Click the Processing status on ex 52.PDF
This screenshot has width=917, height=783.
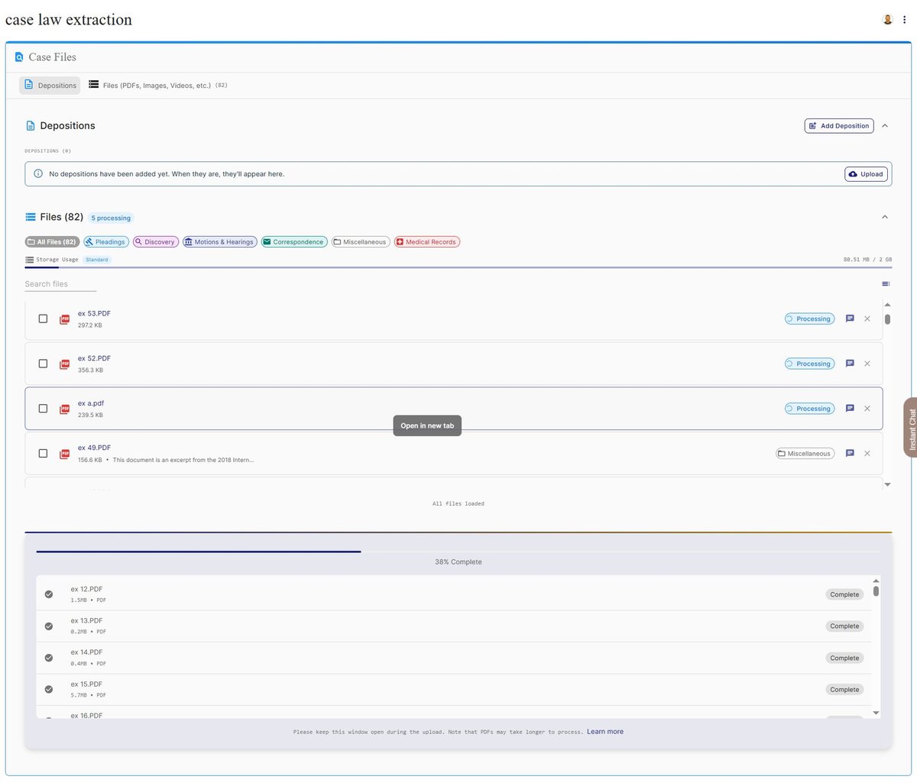point(809,364)
